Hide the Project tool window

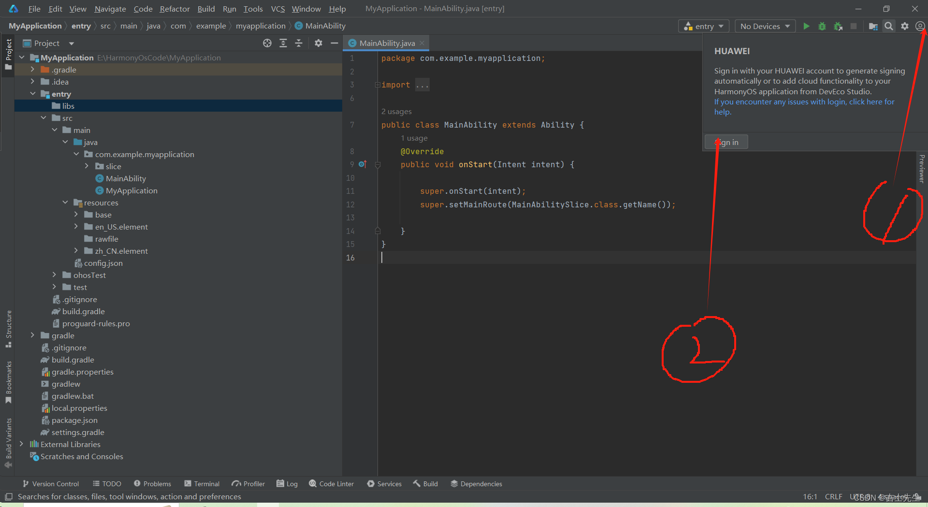[334, 43]
